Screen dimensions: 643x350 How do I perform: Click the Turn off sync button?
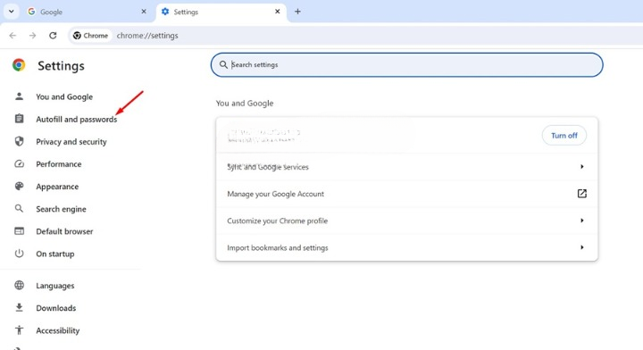coord(564,135)
